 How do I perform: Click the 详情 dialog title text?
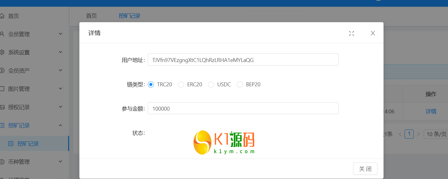(95, 33)
